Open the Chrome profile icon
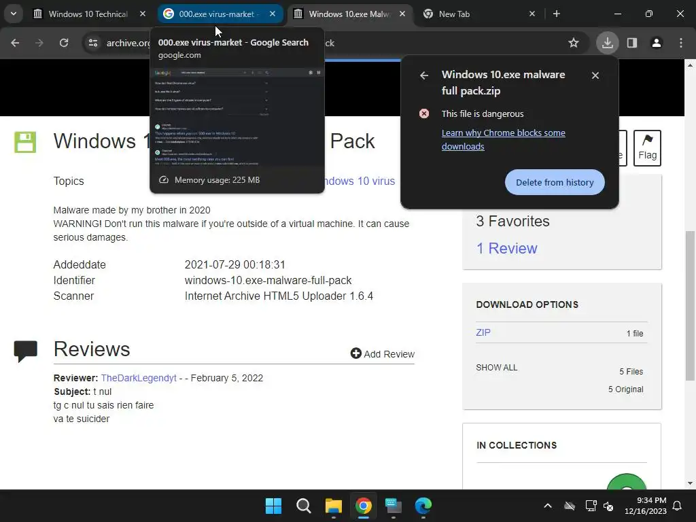Screen dimensions: 696x522 tap(657, 43)
